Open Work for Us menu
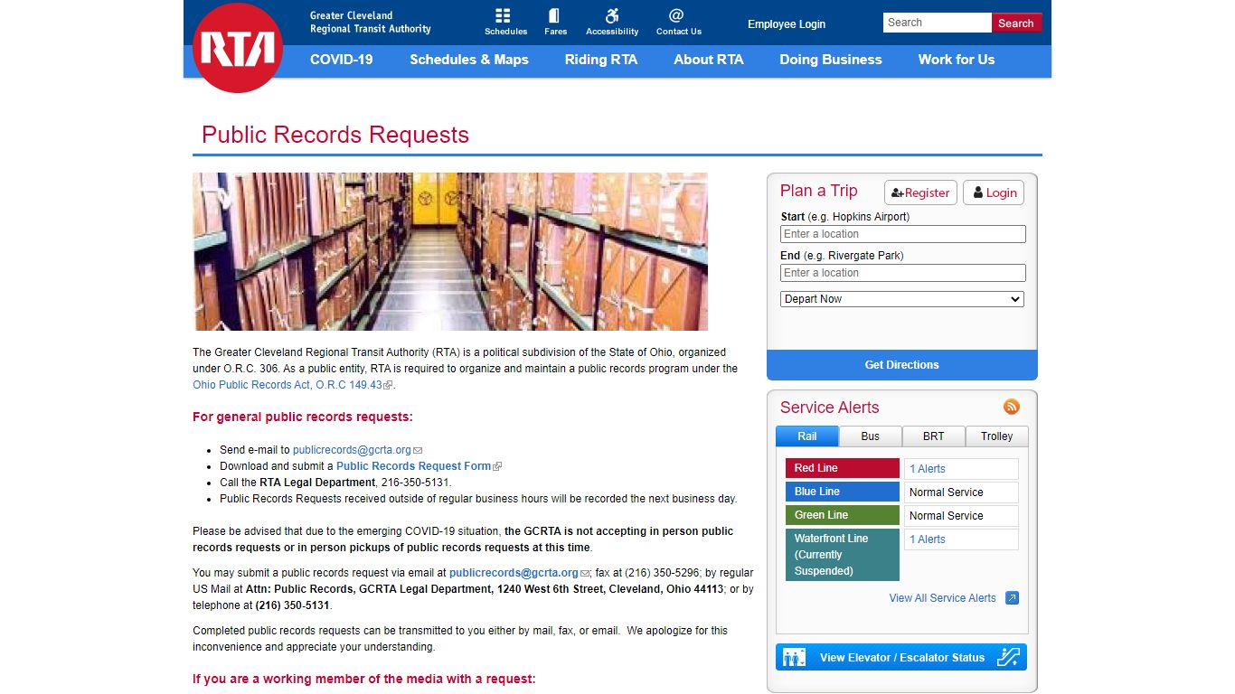Image resolution: width=1235 pixels, height=694 pixels. pyautogui.click(x=957, y=60)
